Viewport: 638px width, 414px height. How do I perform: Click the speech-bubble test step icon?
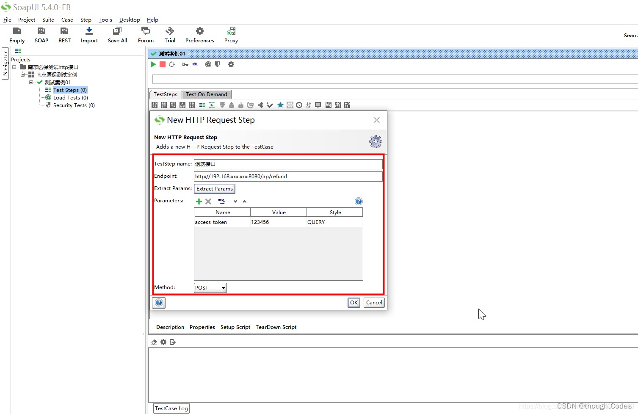pos(318,105)
